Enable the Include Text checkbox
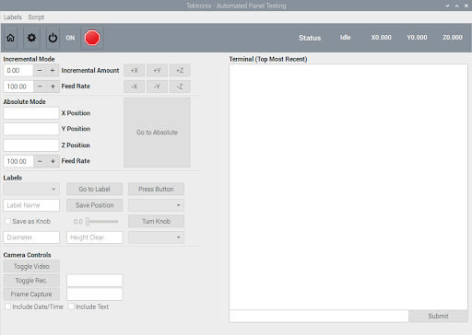The image size is (472, 335). pos(71,306)
